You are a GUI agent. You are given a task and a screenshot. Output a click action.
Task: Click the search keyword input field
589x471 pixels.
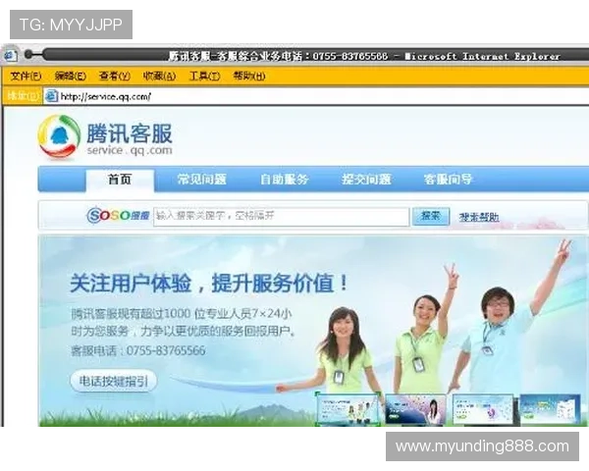tap(281, 217)
